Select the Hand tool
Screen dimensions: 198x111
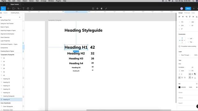(28, 9)
